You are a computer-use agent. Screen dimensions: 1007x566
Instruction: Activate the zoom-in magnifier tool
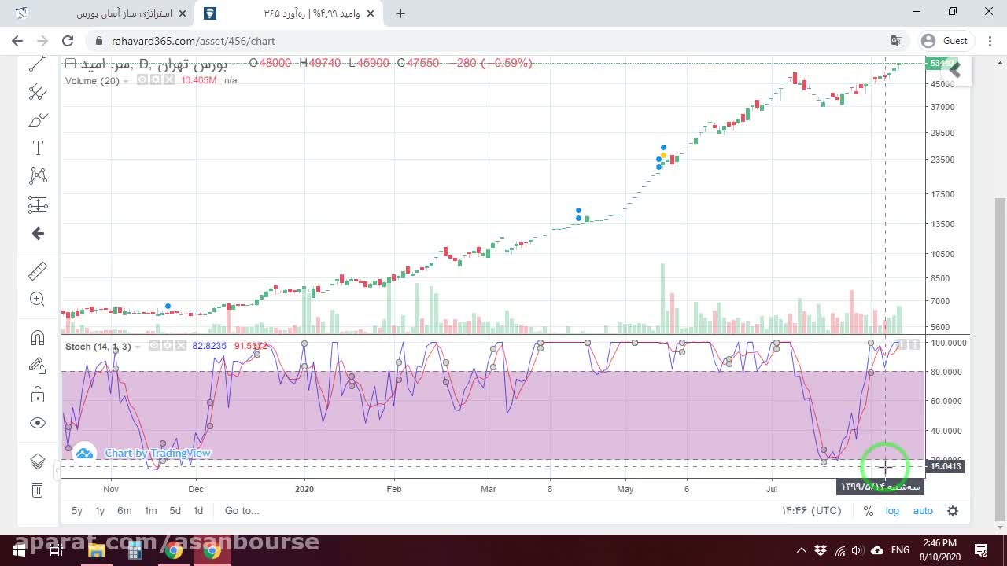37,299
